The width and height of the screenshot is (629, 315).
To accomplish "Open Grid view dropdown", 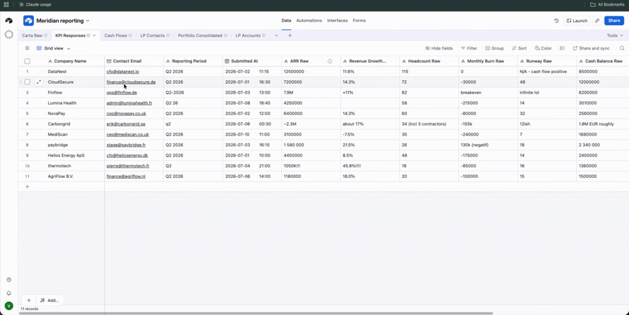I will pos(53,48).
